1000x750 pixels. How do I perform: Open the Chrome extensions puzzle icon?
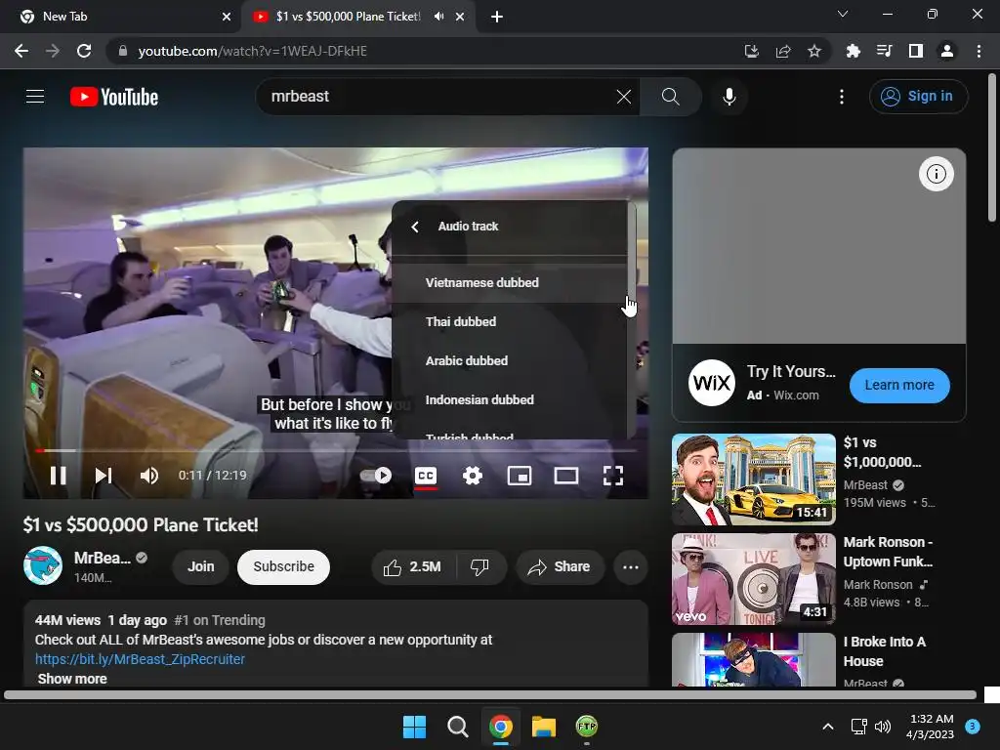[854, 51]
